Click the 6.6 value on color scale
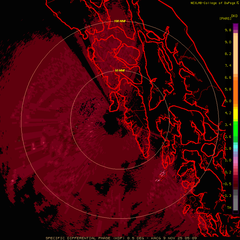Image resolution: width=240 pixels, height=240 pixels. 228,77
